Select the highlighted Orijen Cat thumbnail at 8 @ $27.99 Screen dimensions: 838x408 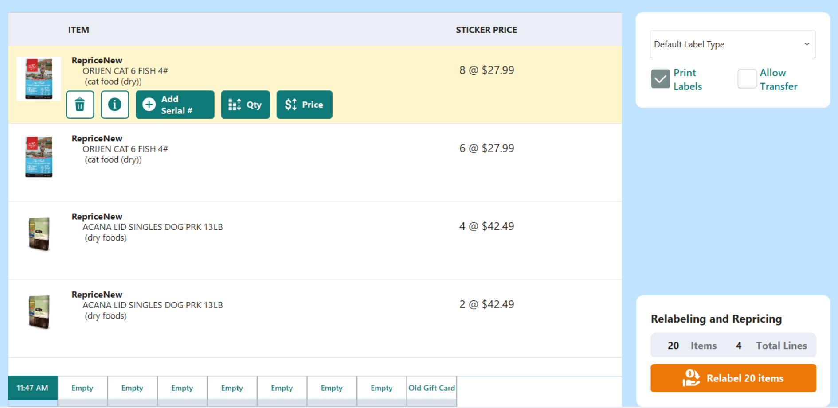[x=39, y=79]
